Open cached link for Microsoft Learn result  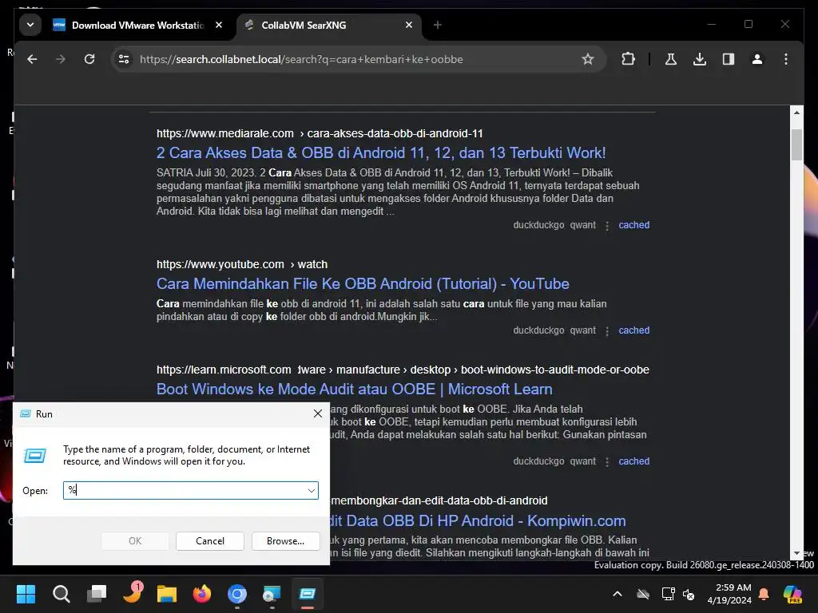coord(633,461)
